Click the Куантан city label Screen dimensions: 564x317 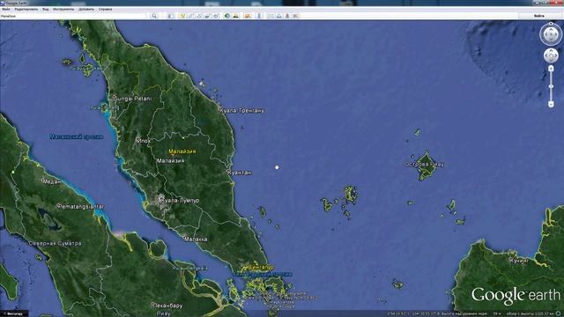click(x=240, y=173)
